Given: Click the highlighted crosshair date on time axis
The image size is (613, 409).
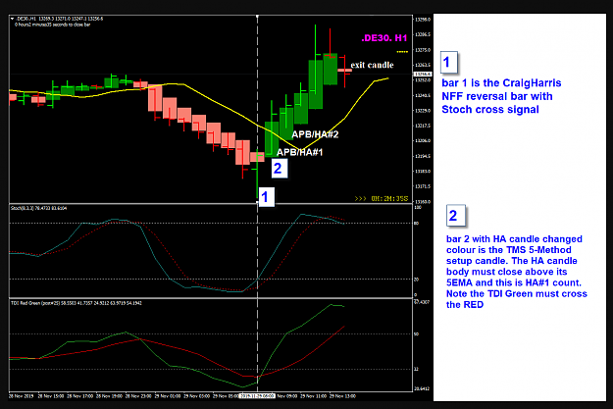Looking at the screenshot, I should pos(257,396).
